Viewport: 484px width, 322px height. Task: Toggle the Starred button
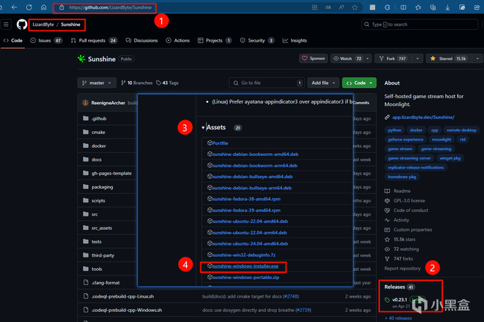click(x=450, y=58)
